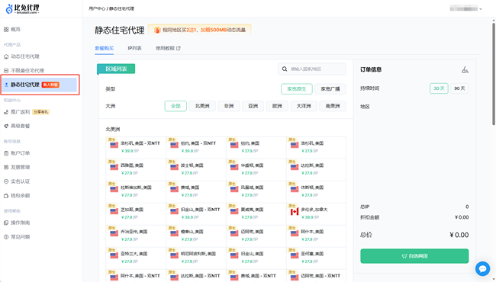Click the 比兔代理 logo in the header
Screen dimensions: 496x282
click(23, 8)
